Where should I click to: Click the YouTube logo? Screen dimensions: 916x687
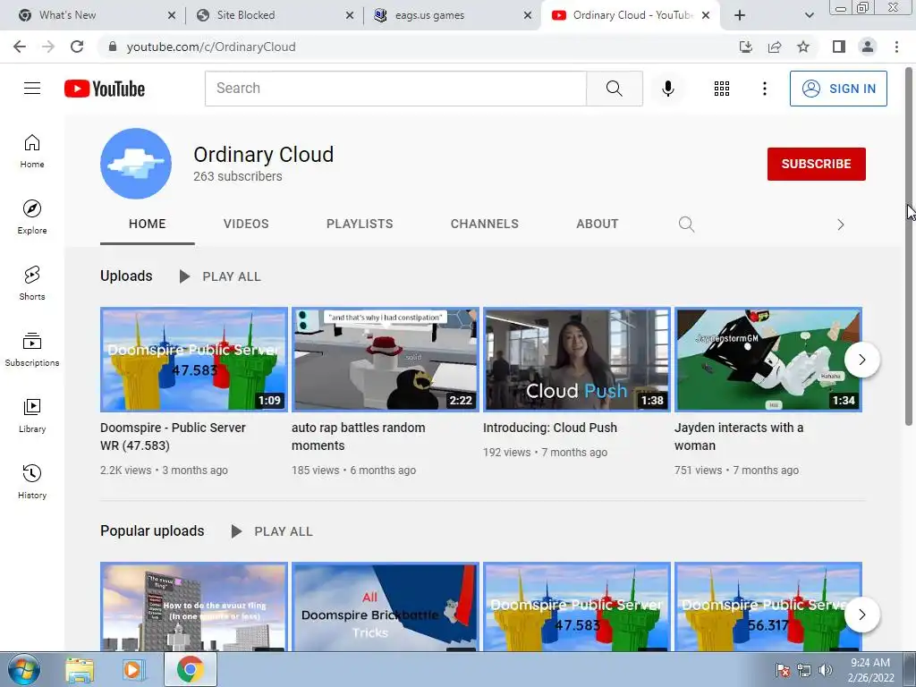pos(105,89)
